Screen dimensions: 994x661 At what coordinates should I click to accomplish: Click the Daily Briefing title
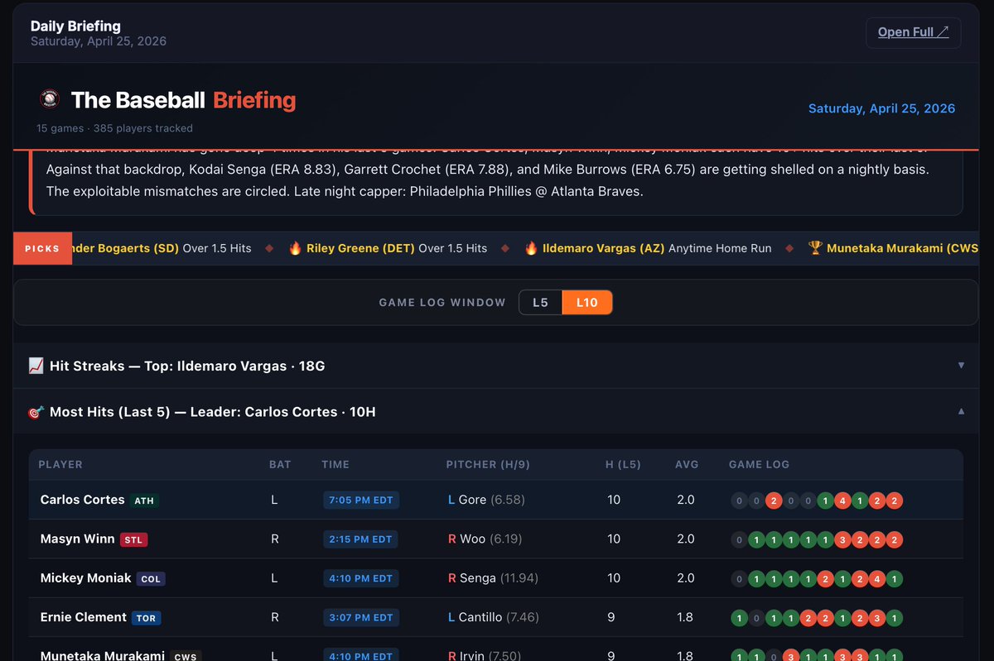75,26
